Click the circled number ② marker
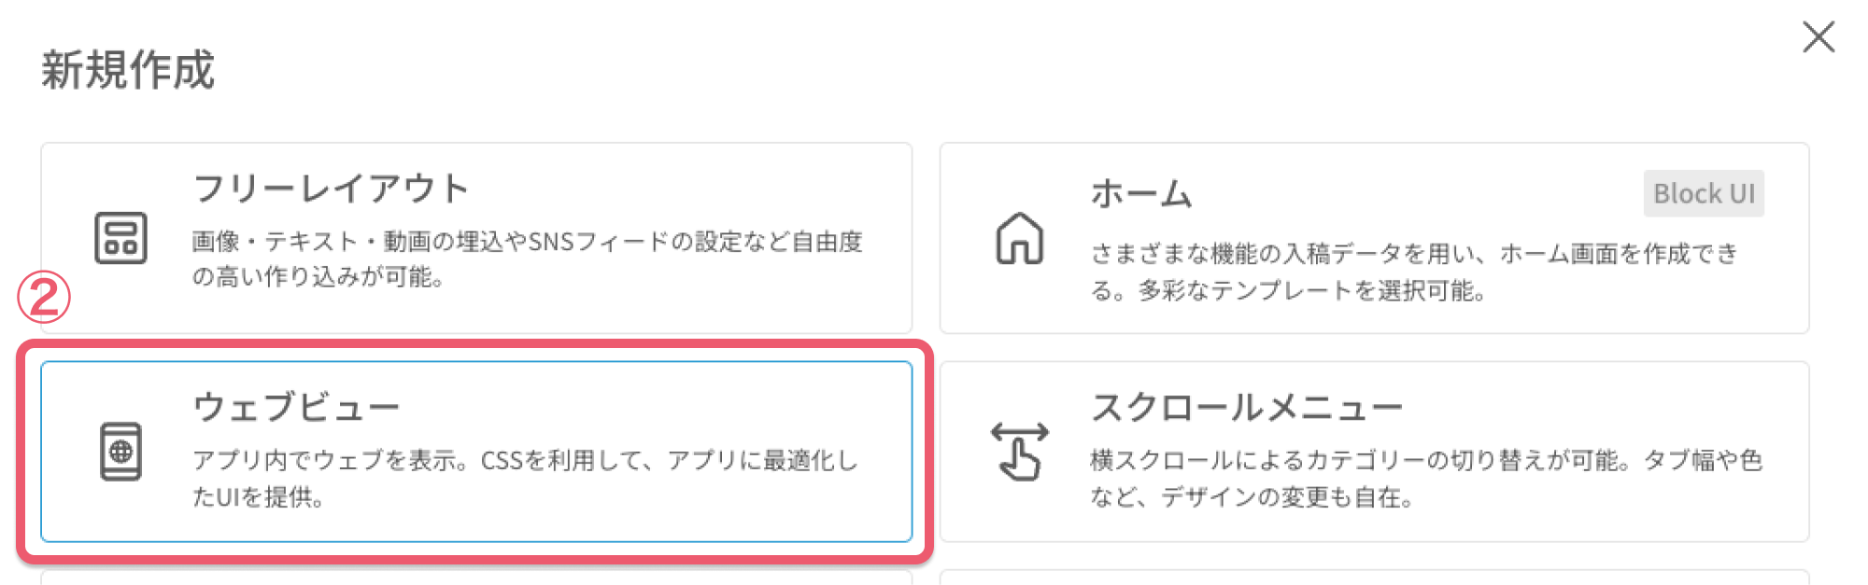Viewport: 1868px width, 585px height. 44,298
